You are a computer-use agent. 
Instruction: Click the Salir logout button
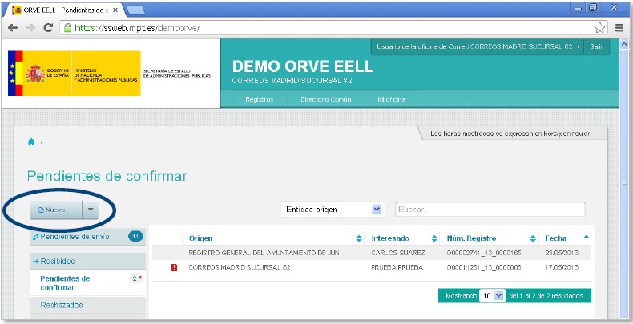pos(596,47)
